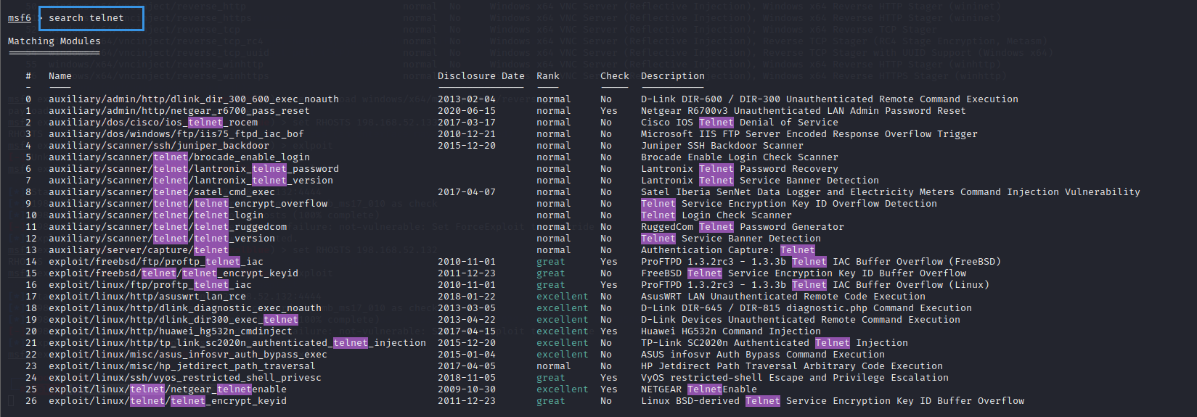Click description 'Huawei HG532n Command Injection'
This screenshot has width=1197, height=417.
(x=731, y=331)
